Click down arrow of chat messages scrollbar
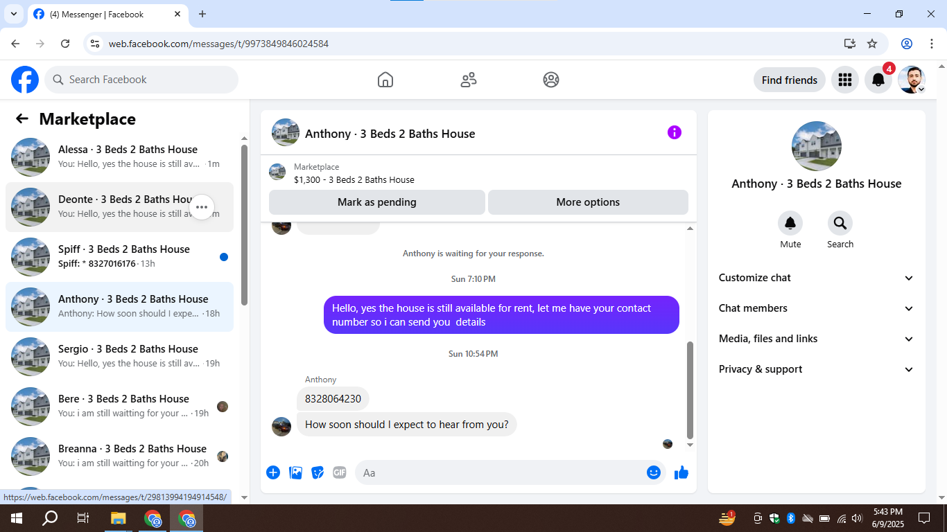The image size is (947, 532). (x=690, y=445)
